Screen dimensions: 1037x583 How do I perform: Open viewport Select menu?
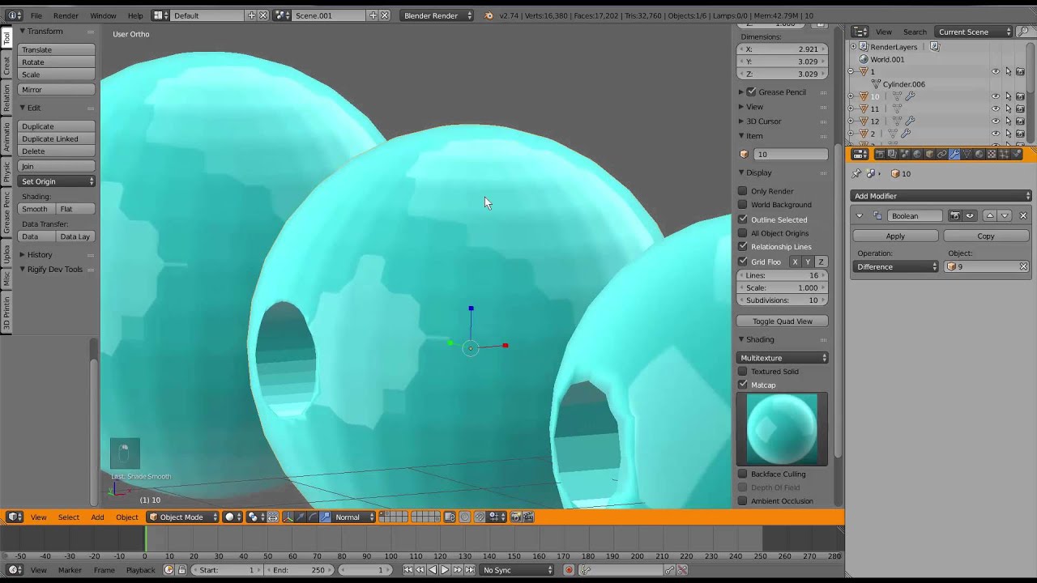69,517
